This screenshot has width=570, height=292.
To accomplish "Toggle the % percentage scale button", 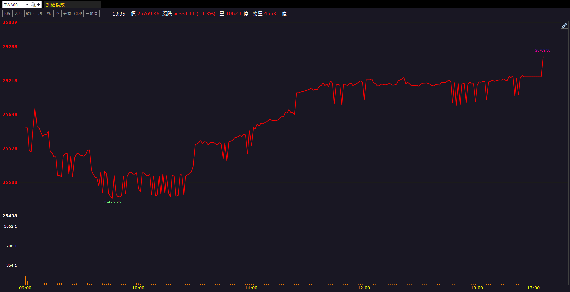I will pyautogui.click(x=49, y=14).
